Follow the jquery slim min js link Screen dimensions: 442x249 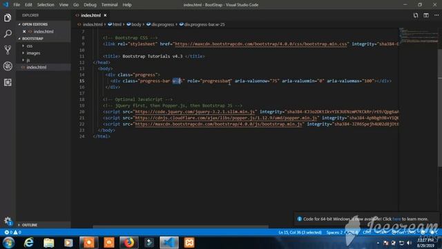195,112
